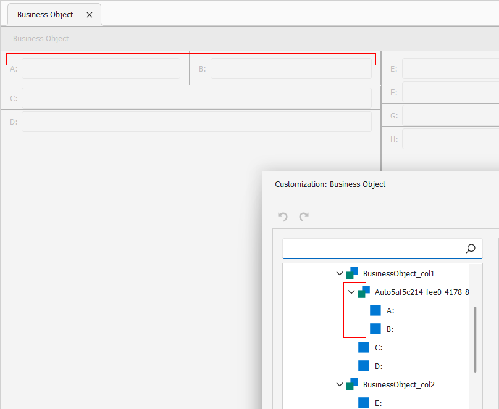499x409 pixels.
Task: Click blue square icon beside tree item D:
Action: pos(364,366)
